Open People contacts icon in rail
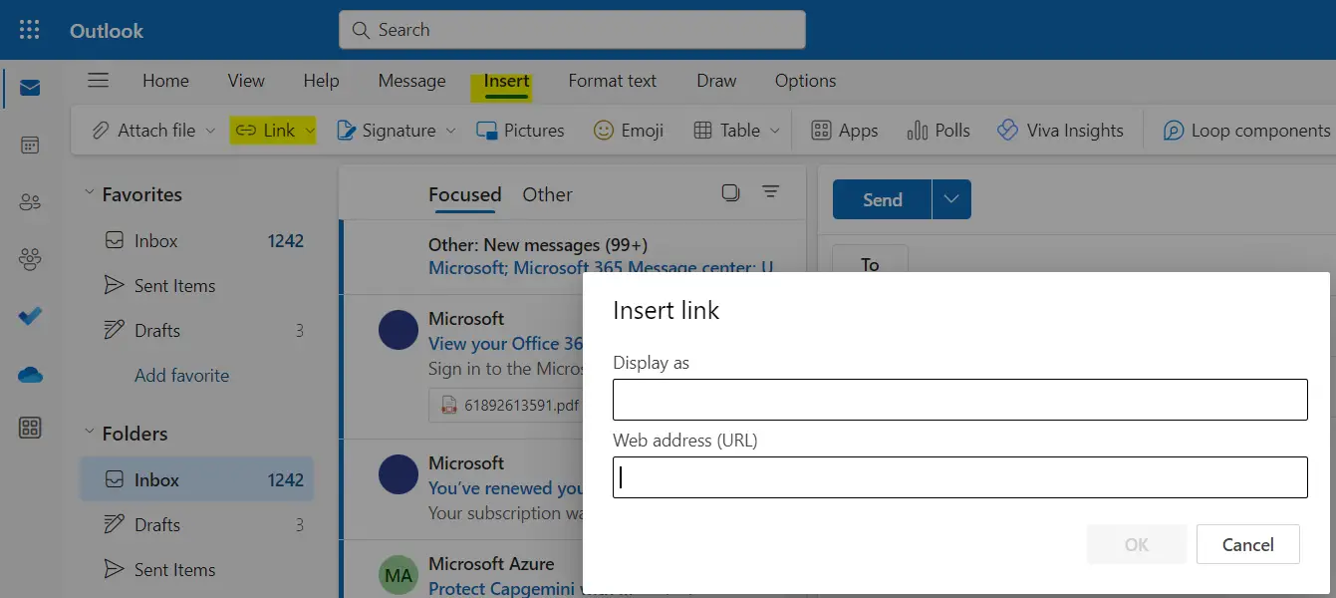 click(x=30, y=202)
